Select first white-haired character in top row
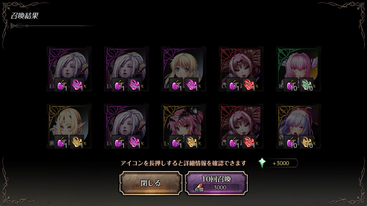Viewport: 367px width, 206px height. [69, 69]
